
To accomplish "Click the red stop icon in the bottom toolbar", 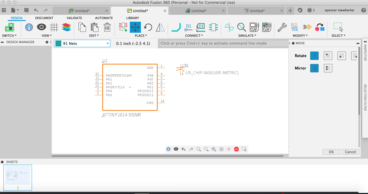I will click(236, 149).
